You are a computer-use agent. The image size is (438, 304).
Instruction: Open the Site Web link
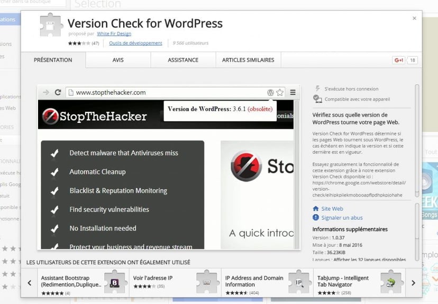tap(332, 209)
